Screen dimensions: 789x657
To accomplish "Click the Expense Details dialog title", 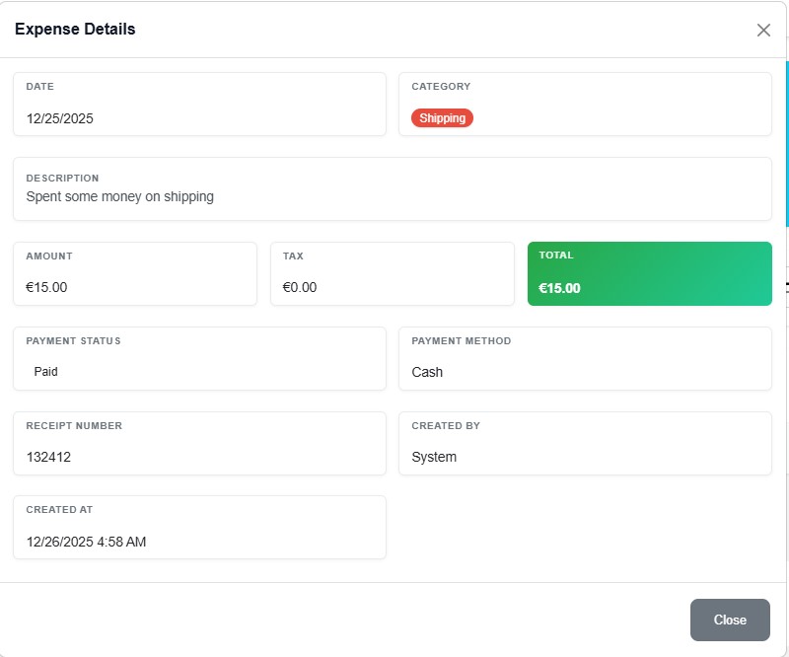I will pos(77,30).
